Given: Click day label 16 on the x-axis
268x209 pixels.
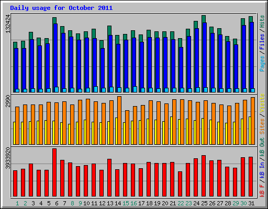Looking at the screenshot, I should 133,203.
